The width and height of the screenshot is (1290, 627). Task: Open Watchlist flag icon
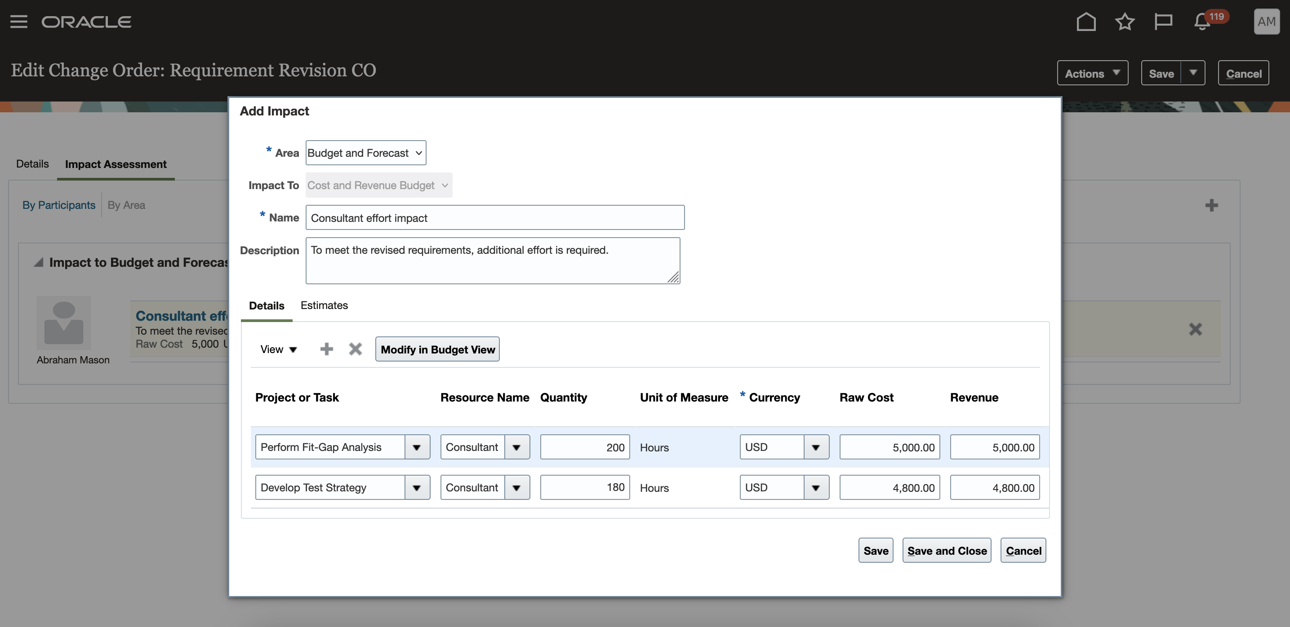[1163, 22]
